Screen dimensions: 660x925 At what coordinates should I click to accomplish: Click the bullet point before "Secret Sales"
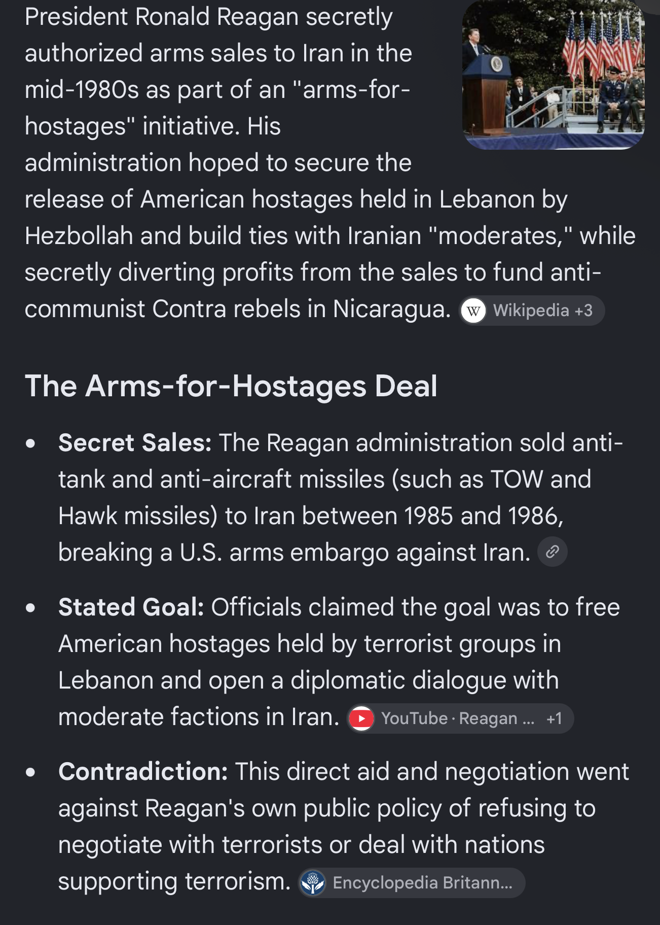pos(31,443)
